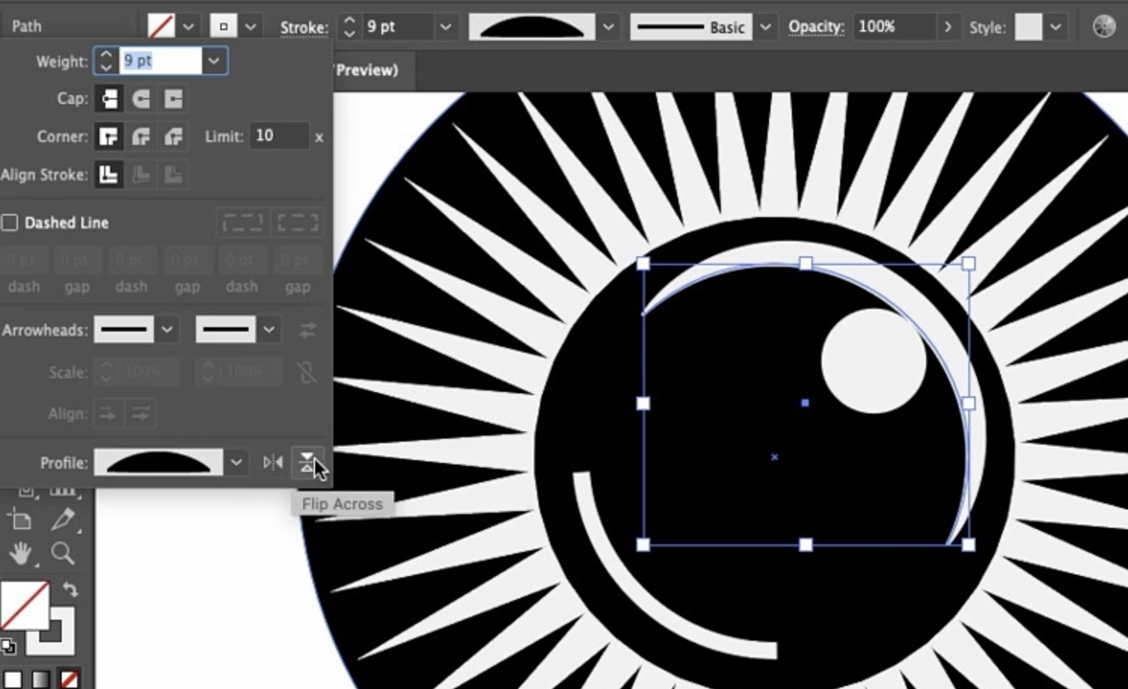
Task: Click the Preview document tab
Action: pyautogui.click(x=366, y=70)
